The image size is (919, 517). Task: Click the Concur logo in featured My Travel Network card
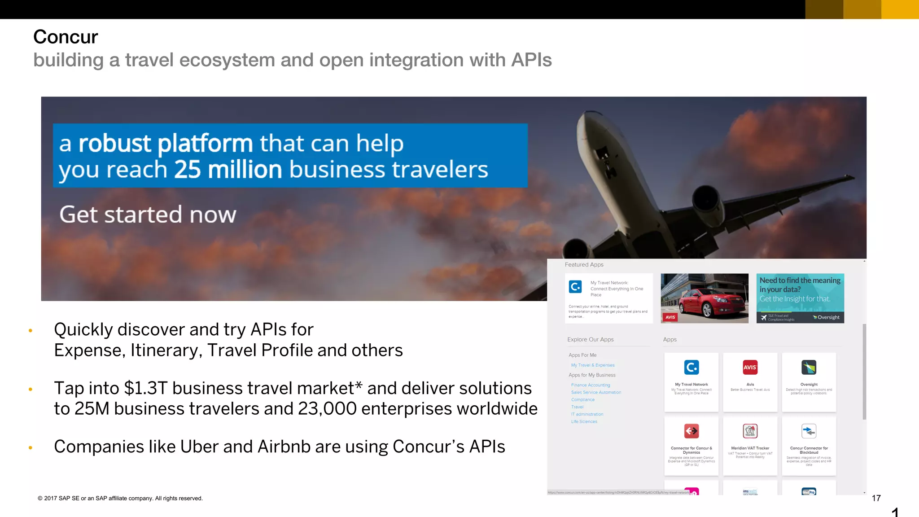click(x=575, y=286)
